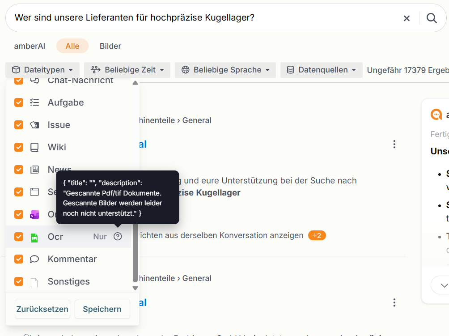Clear the search query with the X icon
449x336 pixels.
[x=407, y=18]
